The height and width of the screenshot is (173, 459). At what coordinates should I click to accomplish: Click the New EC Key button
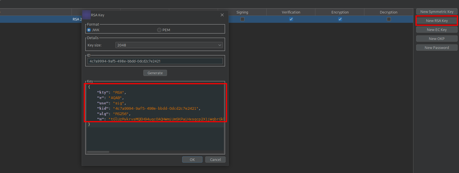(x=437, y=30)
